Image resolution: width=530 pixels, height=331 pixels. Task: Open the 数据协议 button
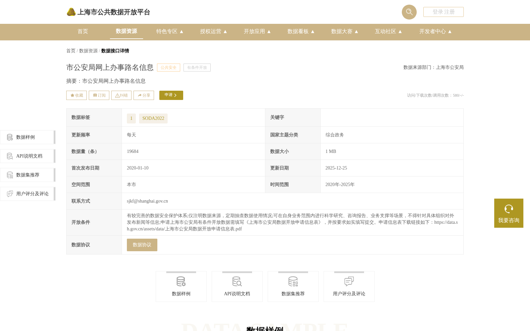tap(142, 245)
